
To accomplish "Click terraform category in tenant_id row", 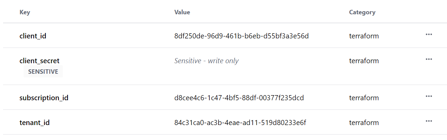I will point(364,123).
